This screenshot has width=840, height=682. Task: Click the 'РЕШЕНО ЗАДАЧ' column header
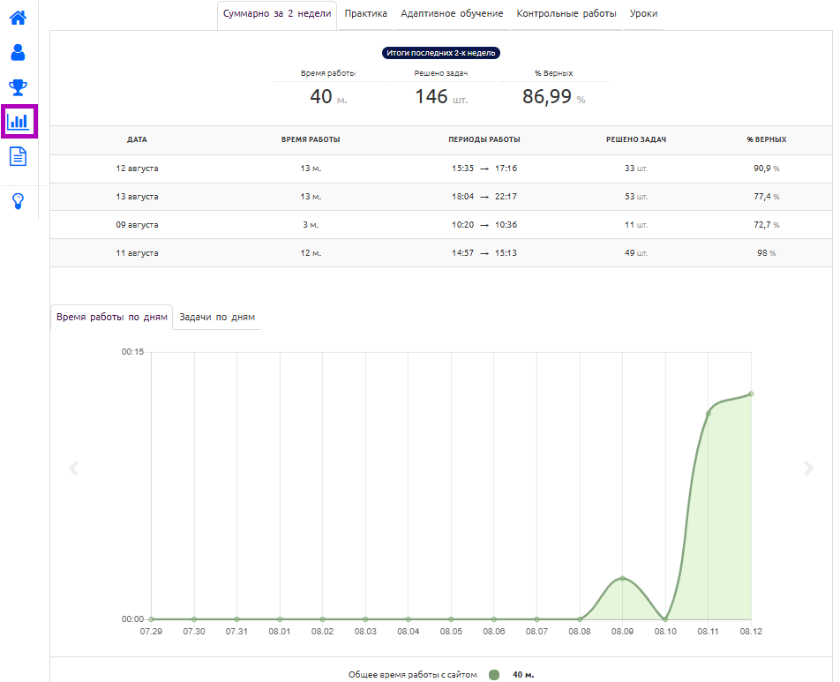(636, 139)
